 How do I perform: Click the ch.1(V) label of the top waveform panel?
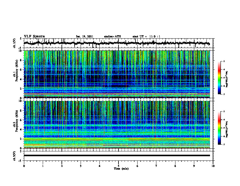[15, 43]
